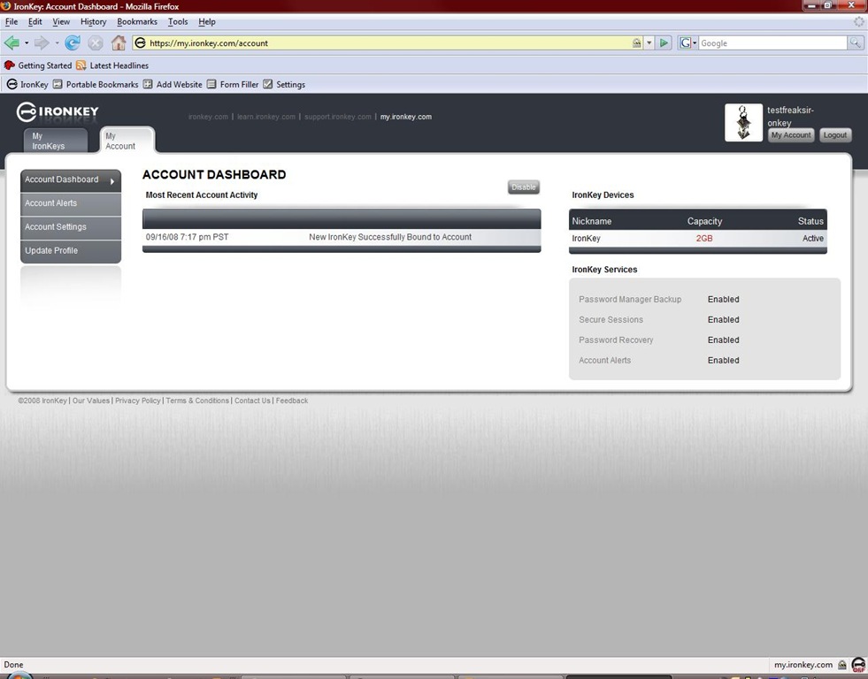
Task: Open the address bar history dropdown
Action: click(x=649, y=42)
